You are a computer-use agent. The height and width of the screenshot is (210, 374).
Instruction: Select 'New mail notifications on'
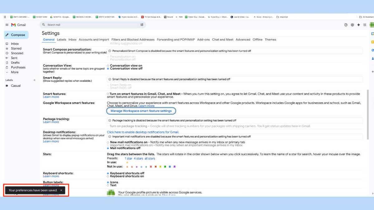(x=108, y=142)
